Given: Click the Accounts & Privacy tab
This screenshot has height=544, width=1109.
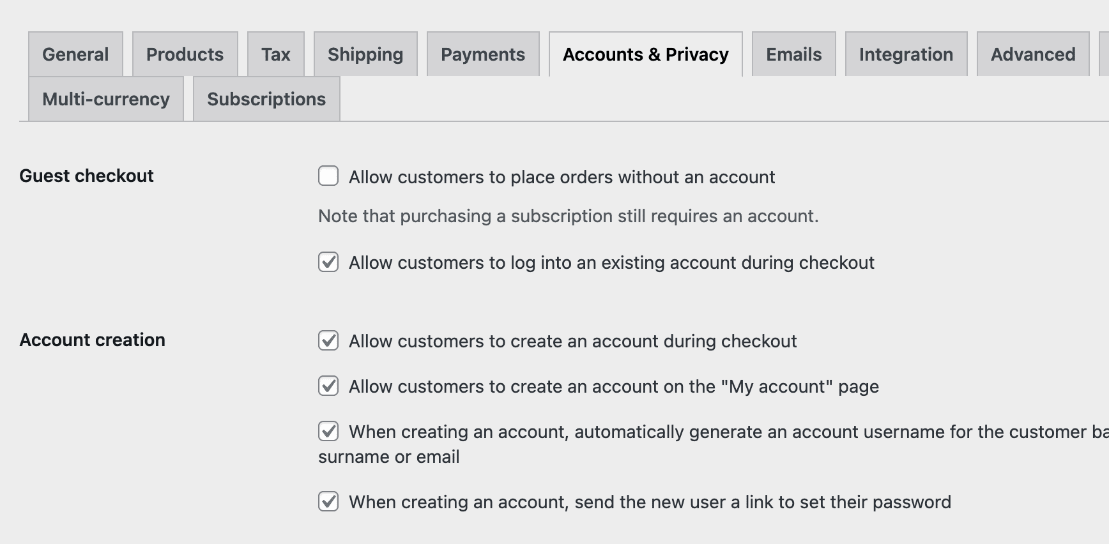Looking at the screenshot, I should (x=646, y=54).
